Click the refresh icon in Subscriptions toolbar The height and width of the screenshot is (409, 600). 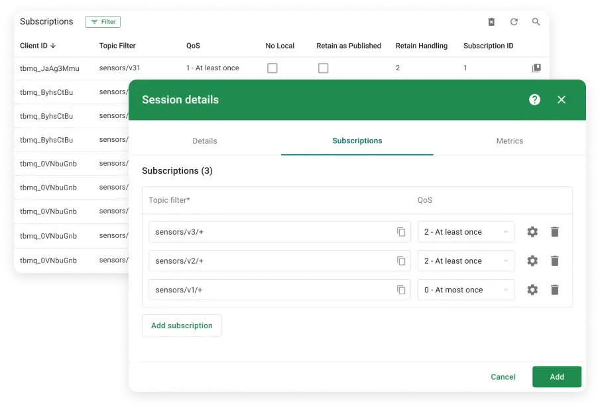click(514, 22)
